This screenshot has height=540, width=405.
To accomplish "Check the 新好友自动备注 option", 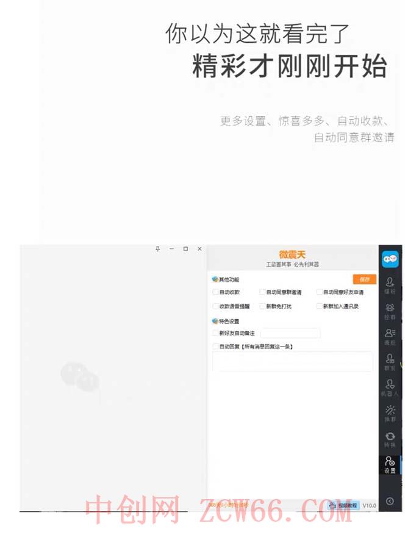I will pyautogui.click(x=215, y=333).
